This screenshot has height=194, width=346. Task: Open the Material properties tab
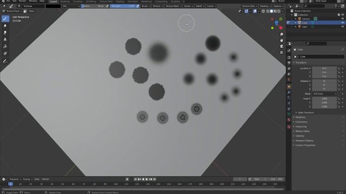coord(289,120)
